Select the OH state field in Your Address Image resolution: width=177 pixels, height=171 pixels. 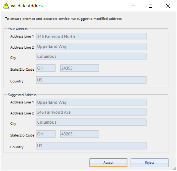tap(46, 68)
